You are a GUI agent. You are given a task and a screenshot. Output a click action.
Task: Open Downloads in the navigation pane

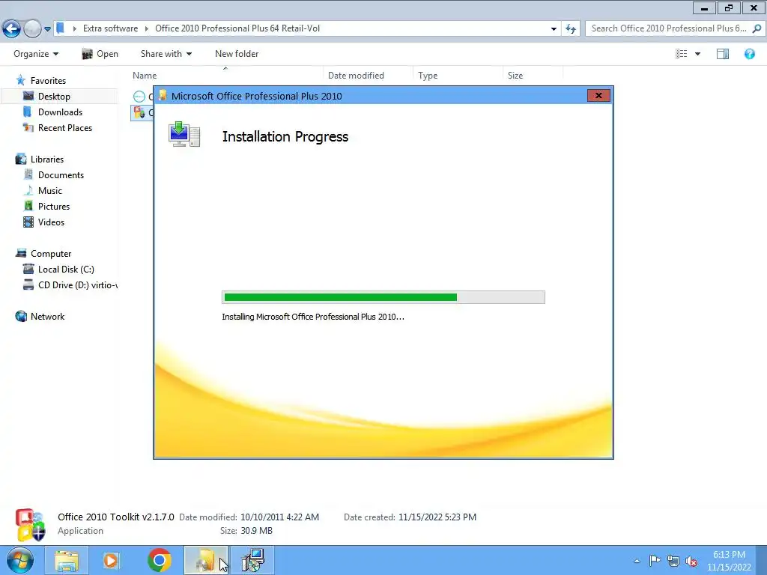click(x=60, y=112)
